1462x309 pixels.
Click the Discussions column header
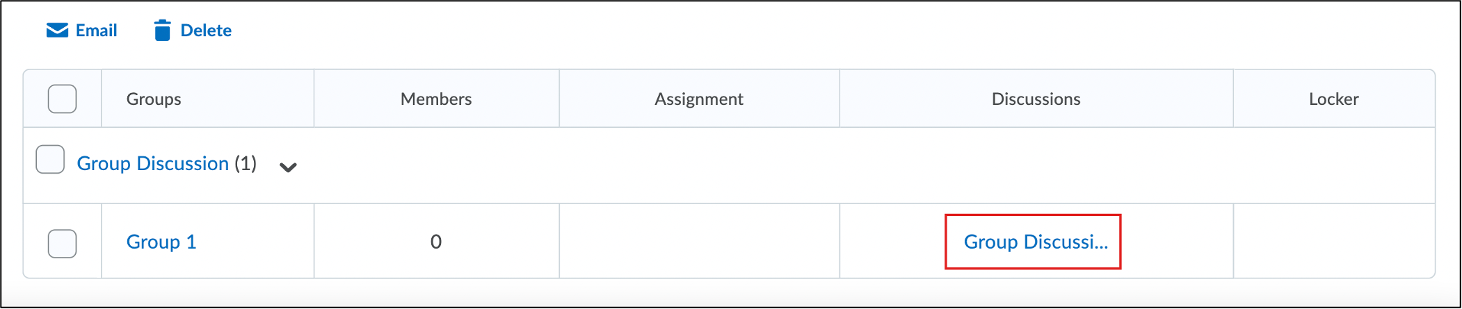pos(1036,99)
